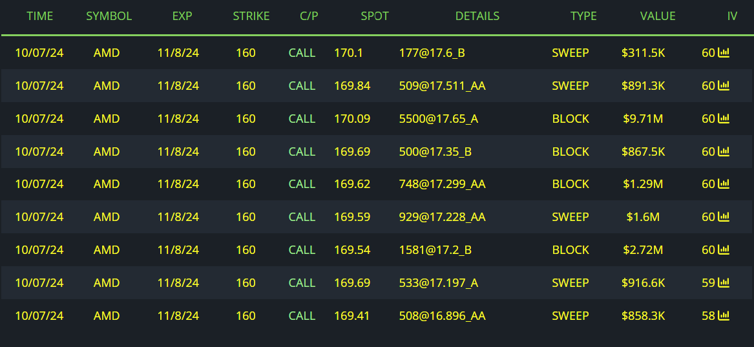Select the $891.3K value cell
This screenshot has height=347, width=754.
pyautogui.click(x=643, y=85)
